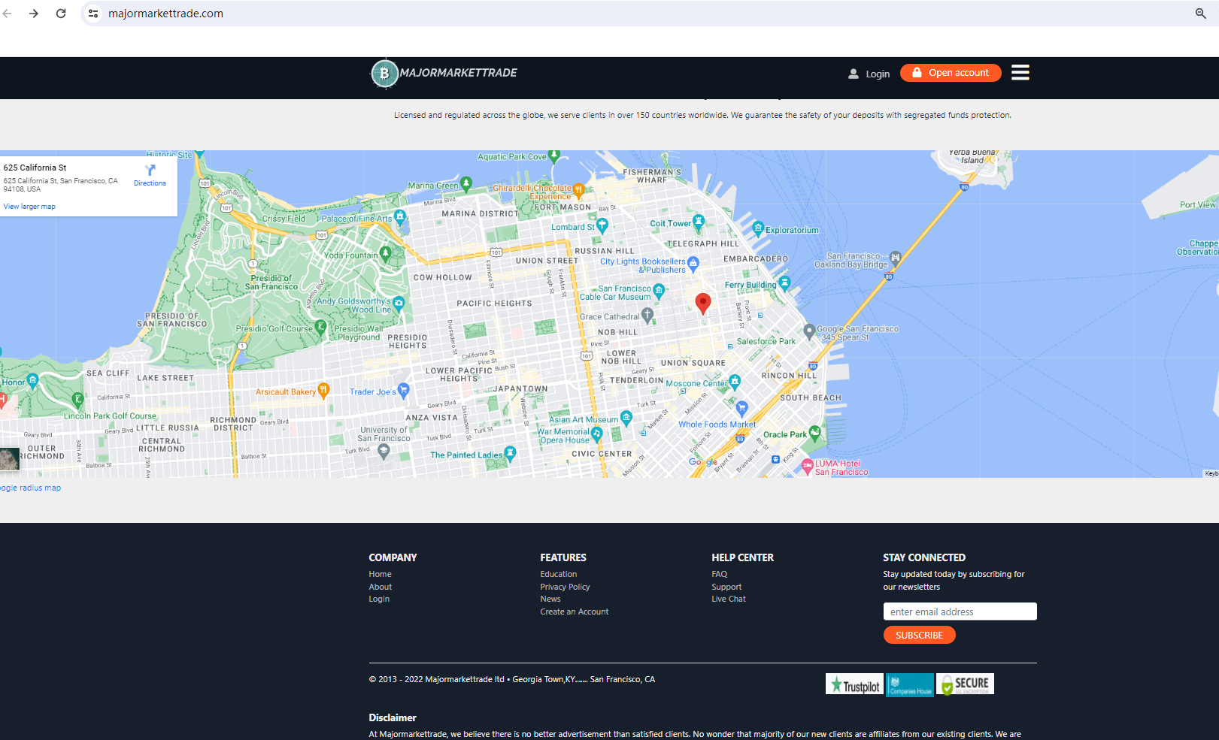Click the browser back arrow
This screenshot has height=740, width=1219.
(x=8, y=14)
